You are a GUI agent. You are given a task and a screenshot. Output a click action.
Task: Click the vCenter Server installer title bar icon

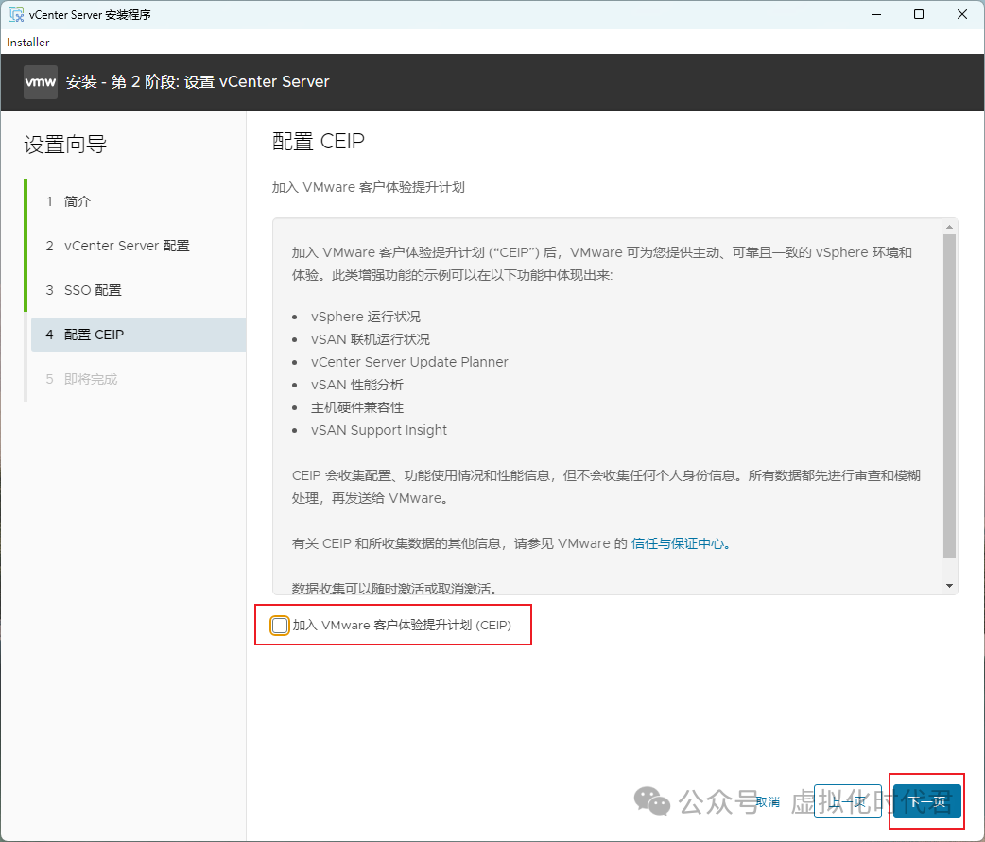16,14
